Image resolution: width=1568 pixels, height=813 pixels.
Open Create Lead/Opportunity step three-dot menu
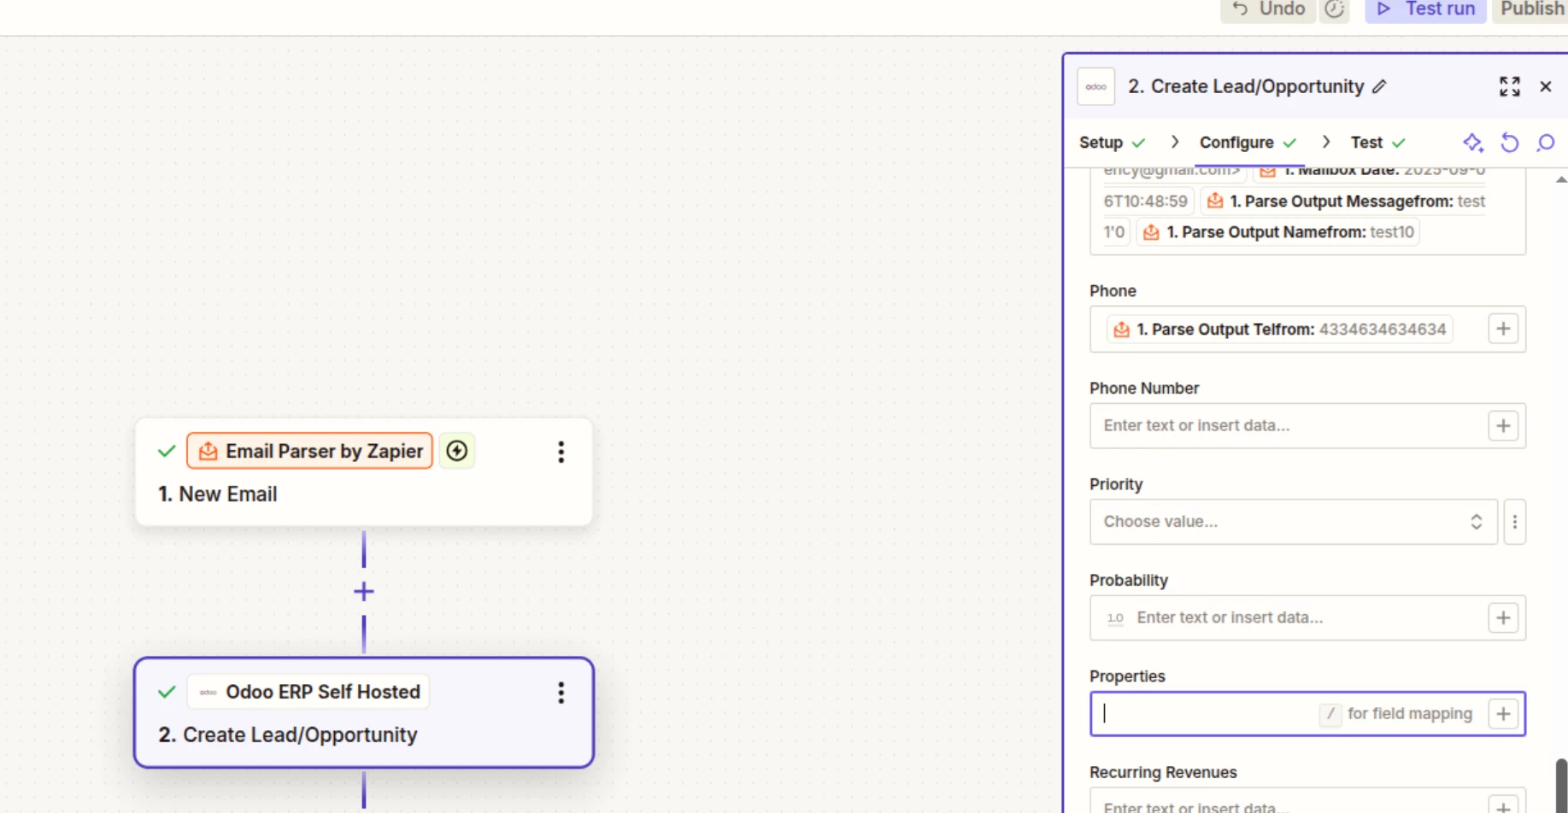click(561, 693)
